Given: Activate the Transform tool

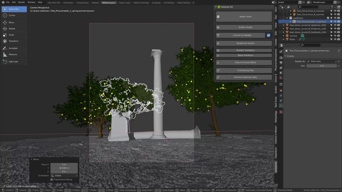Looking at the screenshot, I should tap(14, 41).
